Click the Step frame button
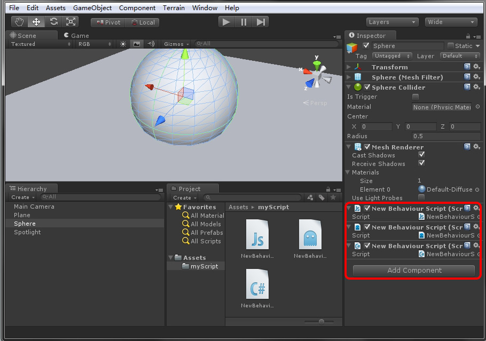This screenshot has height=341, width=486. (261, 22)
